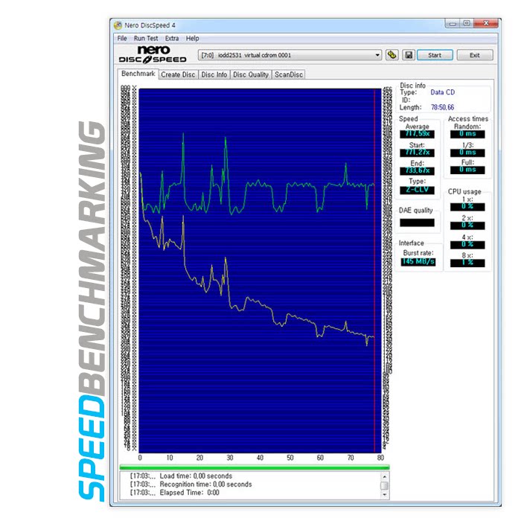Click the Start speed value 771.27x

[x=418, y=153]
